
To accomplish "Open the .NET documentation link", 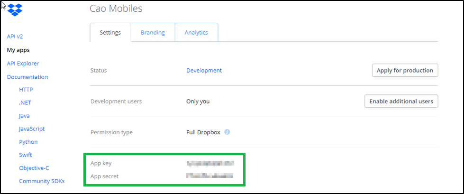I will pyautogui.click(x=25, y=103).
